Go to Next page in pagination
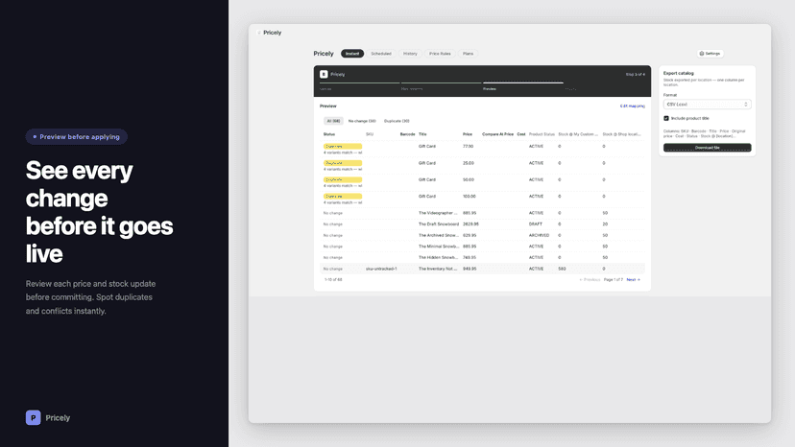 pyautogui.click(x=634, y=280)
